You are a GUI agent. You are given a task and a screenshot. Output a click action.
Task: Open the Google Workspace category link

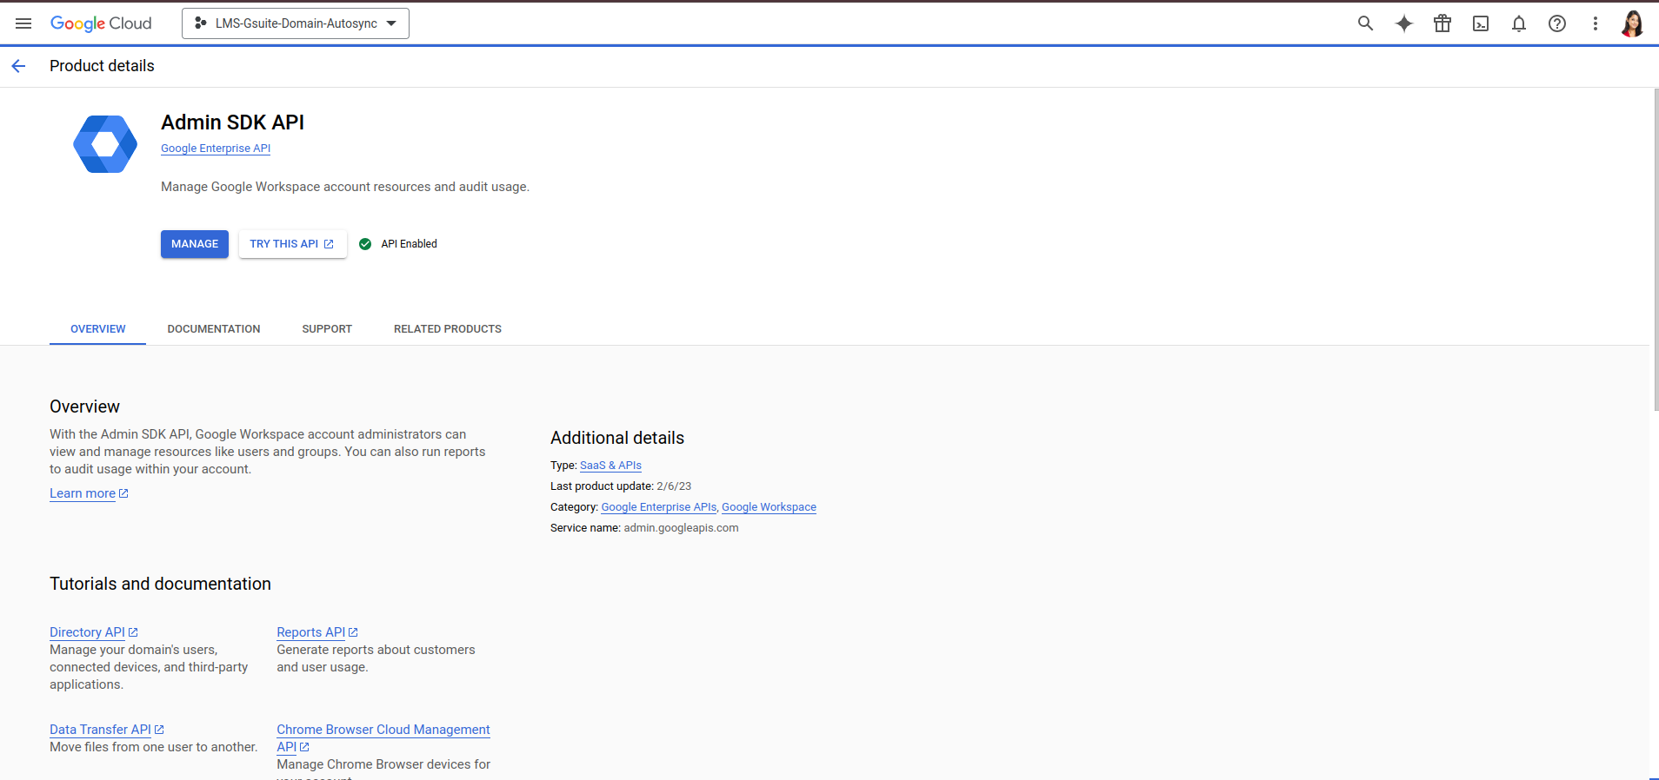coord(769,507)
